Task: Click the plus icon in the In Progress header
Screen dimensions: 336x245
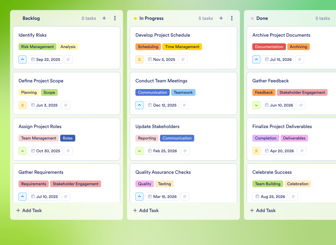Action: (221, 18)
